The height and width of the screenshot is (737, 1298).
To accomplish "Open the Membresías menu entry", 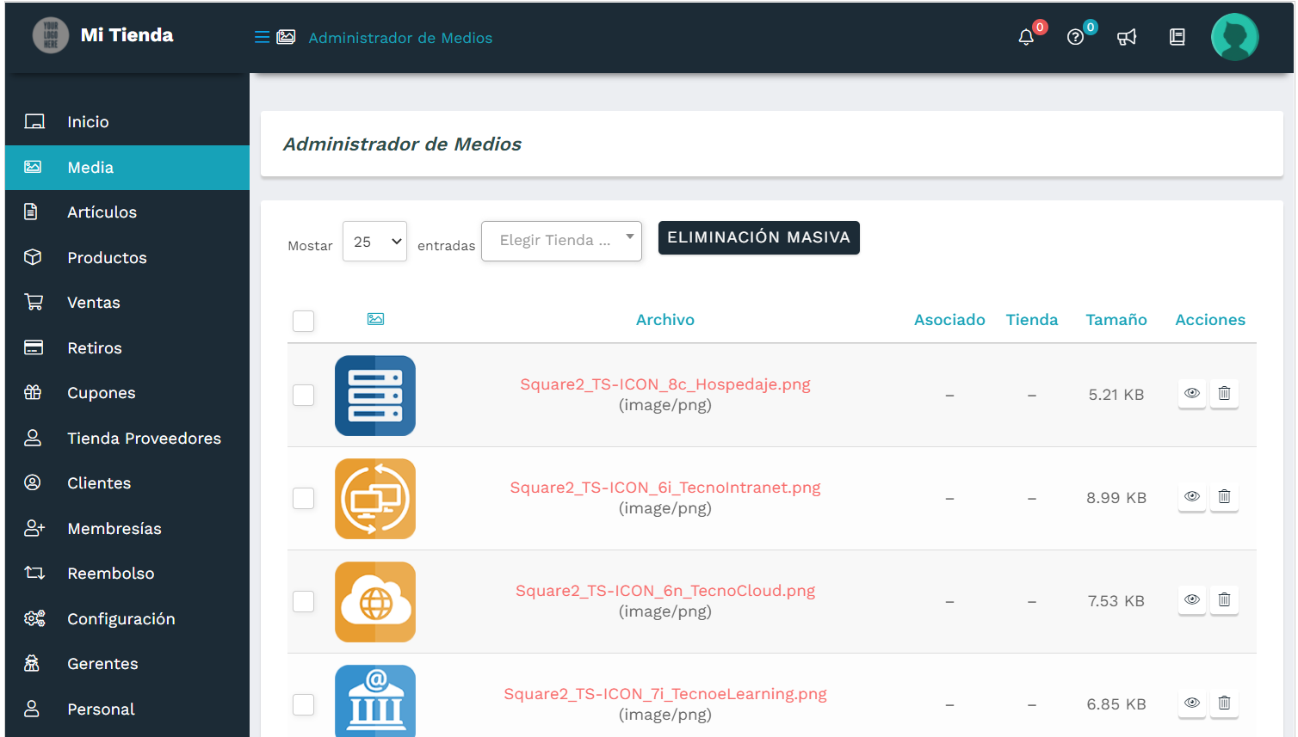I will pyautogui.click(x=114, y=528).
